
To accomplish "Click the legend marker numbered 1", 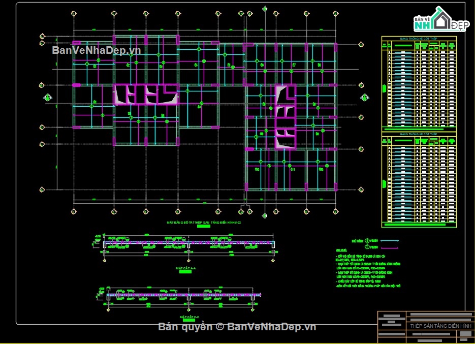I will point(367,241).
